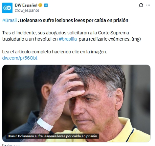Image resolution: width=155 pixels, height=146 pixels.
Task: Open the three-dot more options menu
Action: coord(148,5)
